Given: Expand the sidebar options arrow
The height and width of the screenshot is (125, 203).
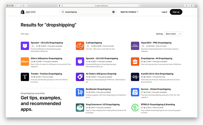Looking at the screenshot, I should point(26,6).
